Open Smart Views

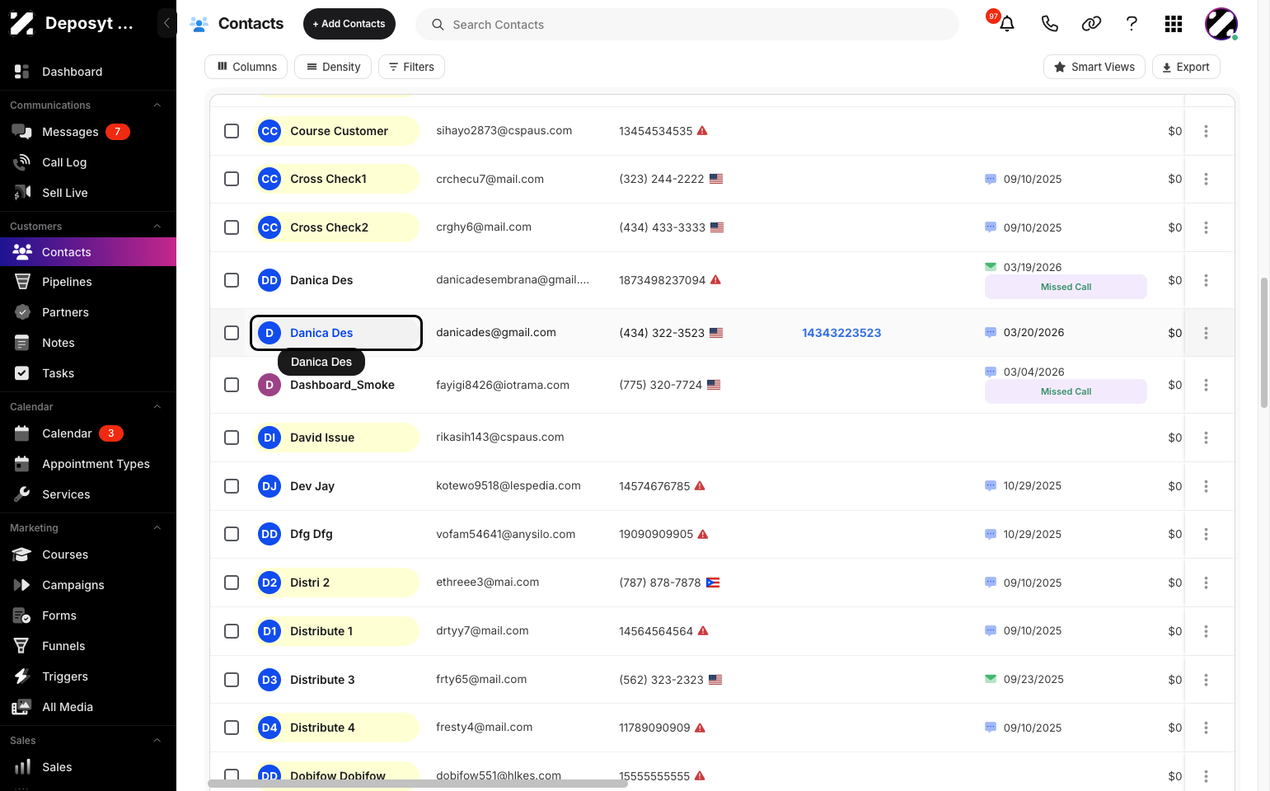point(1094,67)
